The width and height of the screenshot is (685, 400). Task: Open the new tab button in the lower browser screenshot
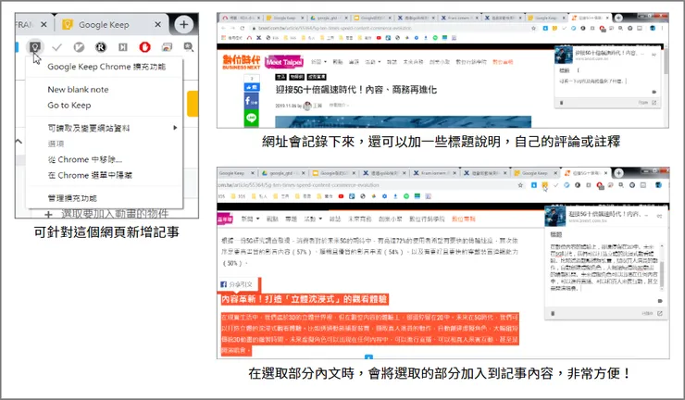(x=618, y=173)
